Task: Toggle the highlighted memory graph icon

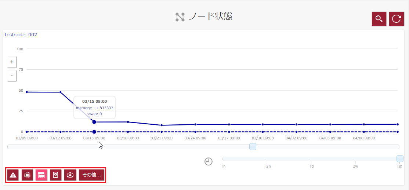Action: click(41, 175)
